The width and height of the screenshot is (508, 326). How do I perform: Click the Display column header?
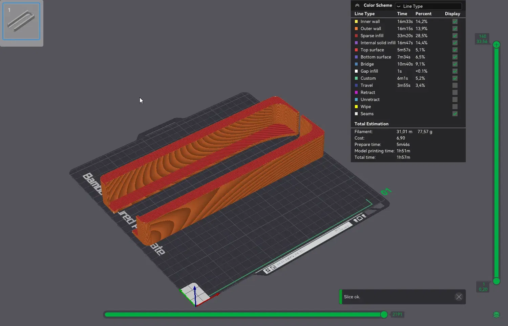tap(452, 14)
